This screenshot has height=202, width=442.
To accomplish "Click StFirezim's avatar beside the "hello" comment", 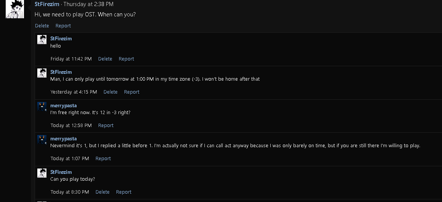I will tap(42, 40).
